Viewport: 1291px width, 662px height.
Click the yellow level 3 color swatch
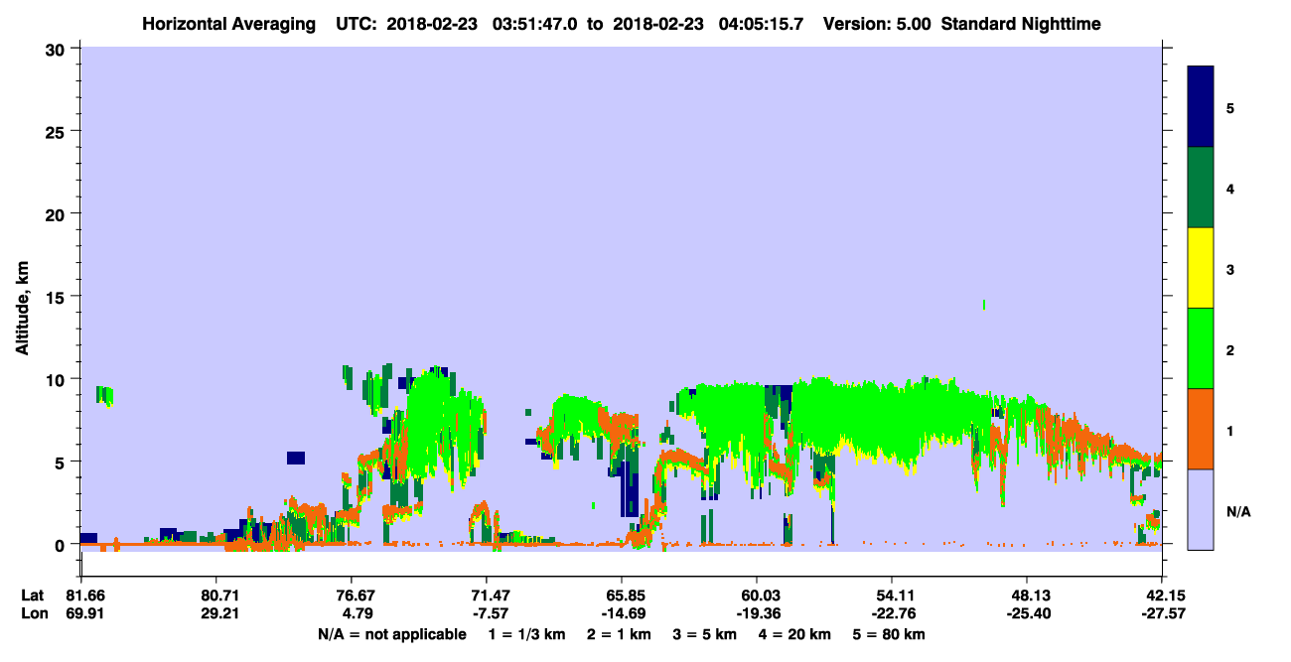[1201, 268]
